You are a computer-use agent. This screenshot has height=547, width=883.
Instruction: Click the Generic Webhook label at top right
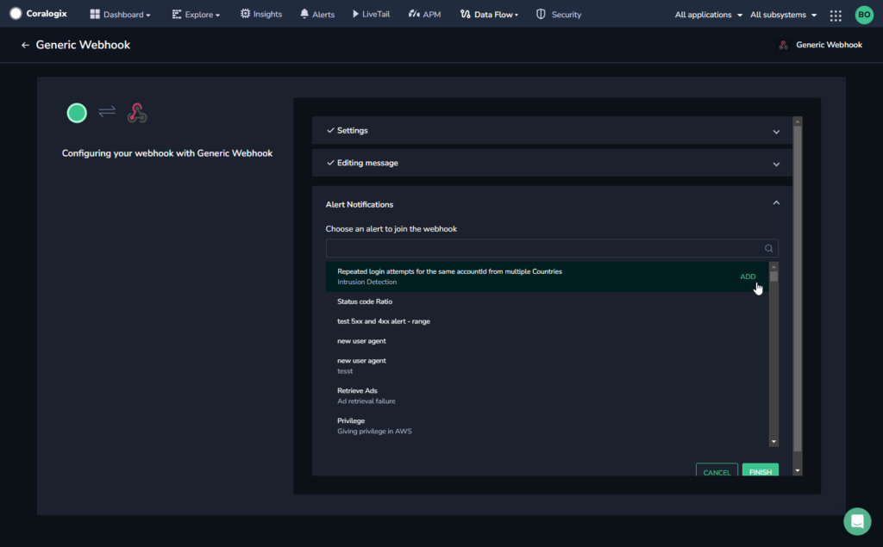(x=829, y=45)
